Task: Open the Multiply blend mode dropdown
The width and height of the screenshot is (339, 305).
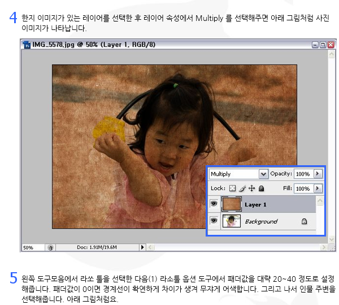Action: click(x=263, y=174)
